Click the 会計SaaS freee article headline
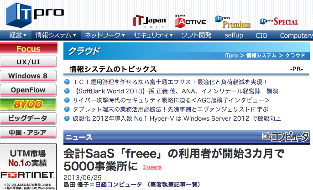Screen dimensions: 313x190 (x=174, y=160)
